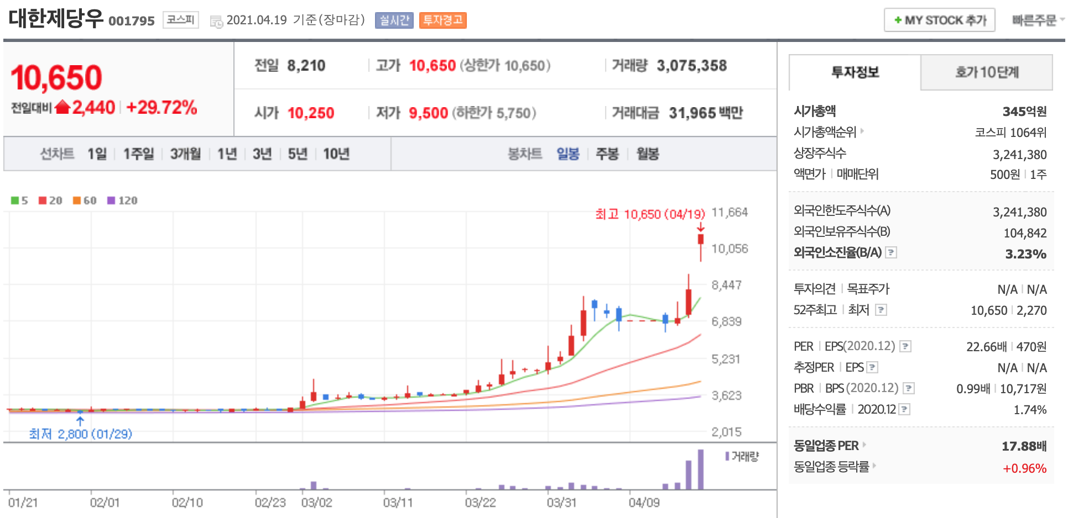Click red 20-day moving average legend

(x=50, y=200)
